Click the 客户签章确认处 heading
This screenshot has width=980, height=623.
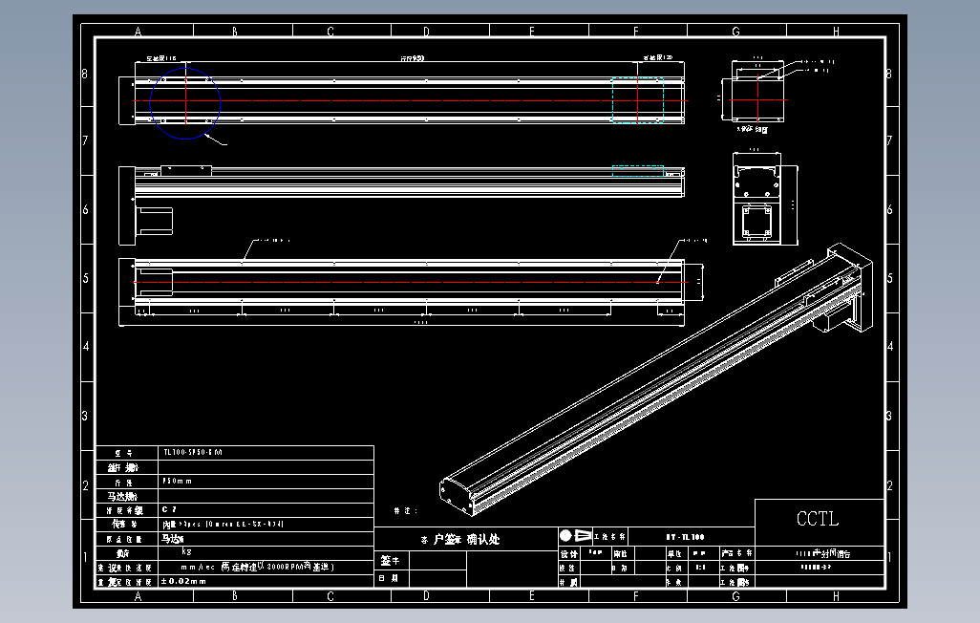coord(460,539)
